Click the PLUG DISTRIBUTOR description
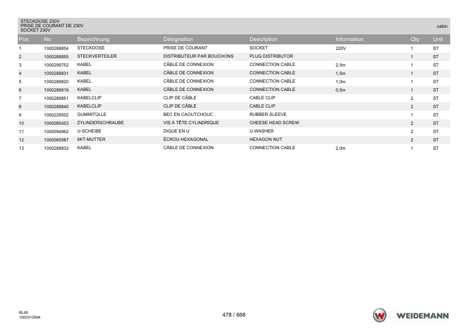This screenshot has width=468, height=330. 271,56
